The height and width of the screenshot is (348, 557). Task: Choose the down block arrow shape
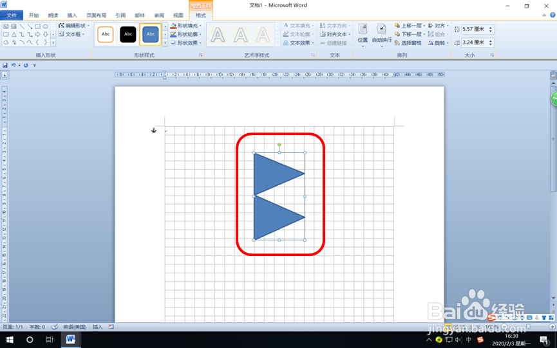46,34
